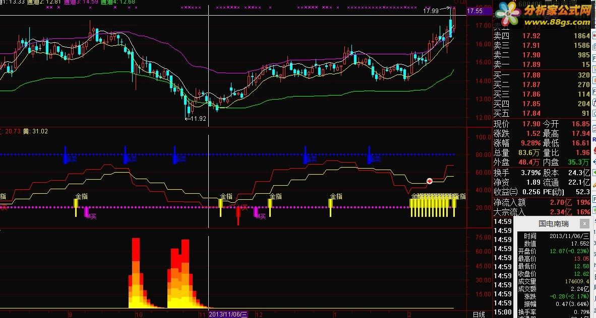Click the 流通 22.1亿 value
The image size is (596, 318).
click(x=579, y=182)
